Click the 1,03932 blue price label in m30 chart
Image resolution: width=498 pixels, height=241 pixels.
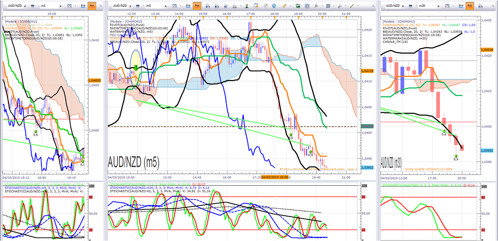[487, 150]
